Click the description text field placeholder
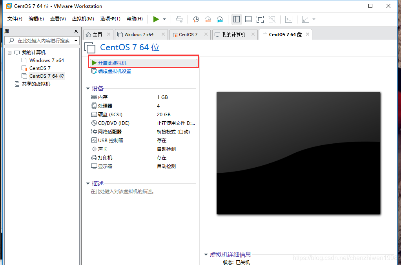The image size is (401, 265). (x=122, y=192)
